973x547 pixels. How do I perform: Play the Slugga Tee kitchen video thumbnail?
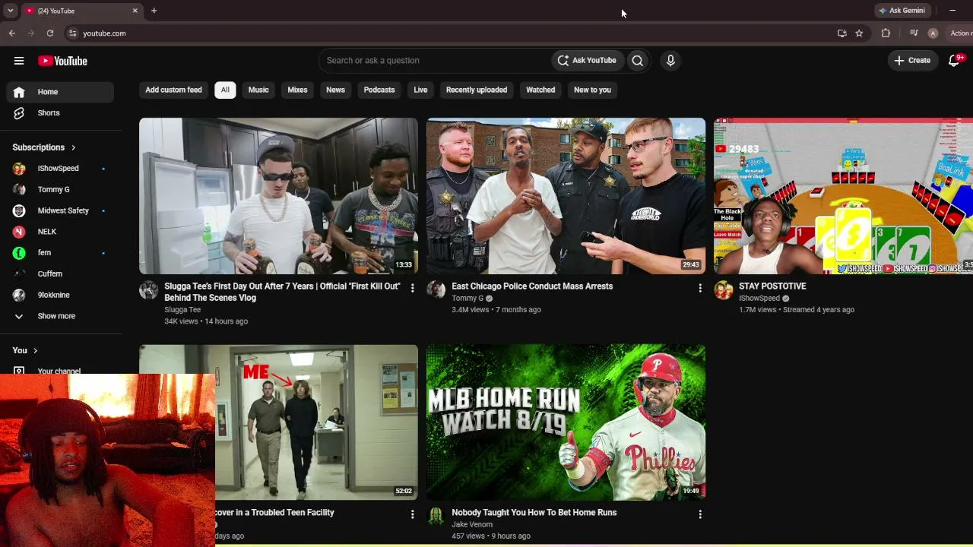278,196
